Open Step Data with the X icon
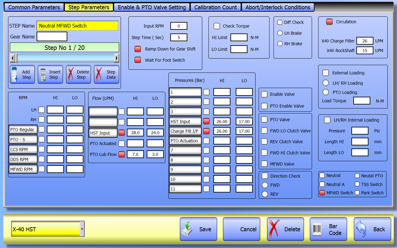 pos(106,74)
